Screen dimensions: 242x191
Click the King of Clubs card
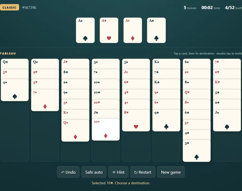click(166, 84)
